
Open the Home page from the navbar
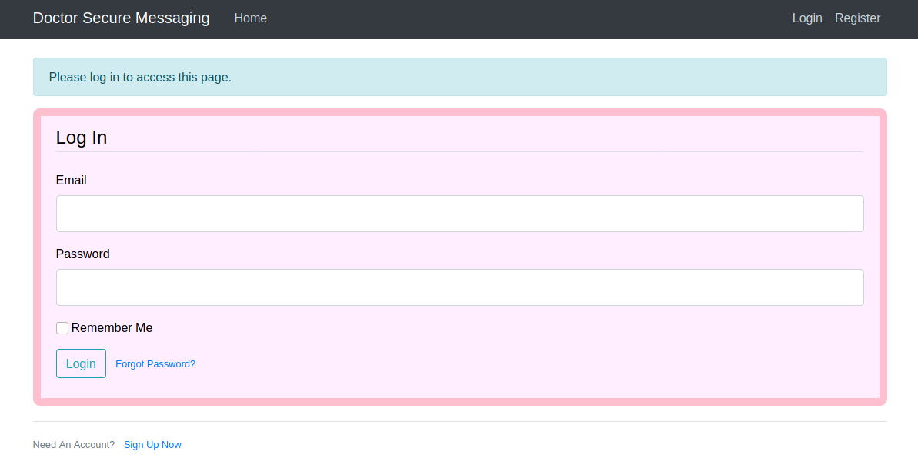(x=250, y=18)
